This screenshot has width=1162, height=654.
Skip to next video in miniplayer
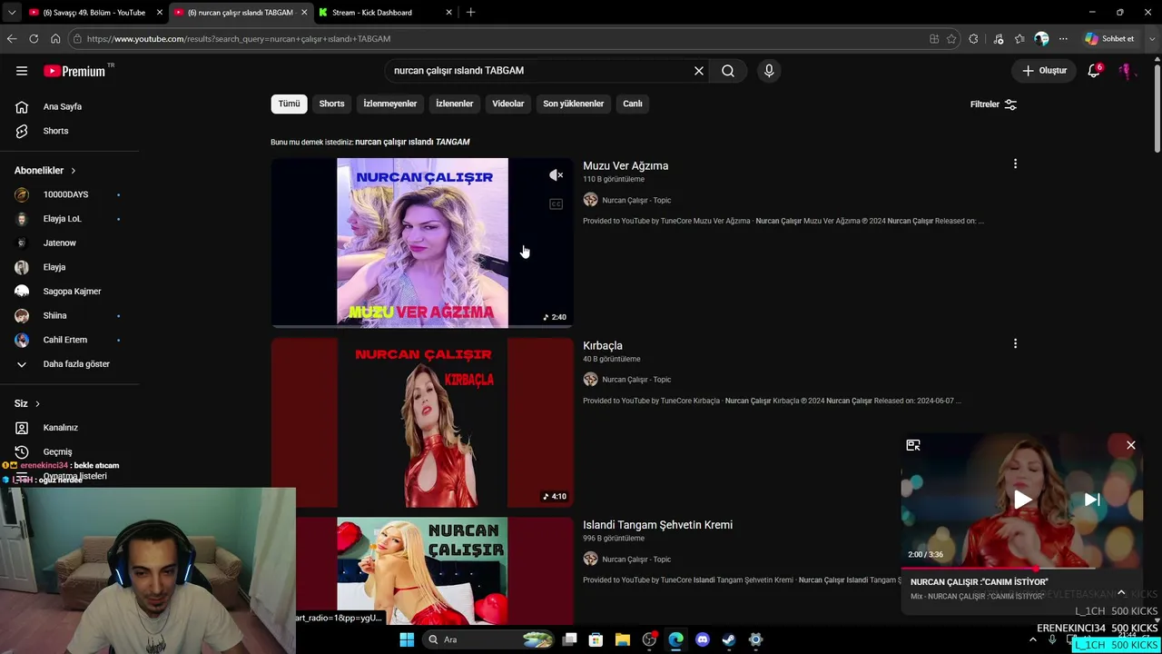tap(1092, 500)
